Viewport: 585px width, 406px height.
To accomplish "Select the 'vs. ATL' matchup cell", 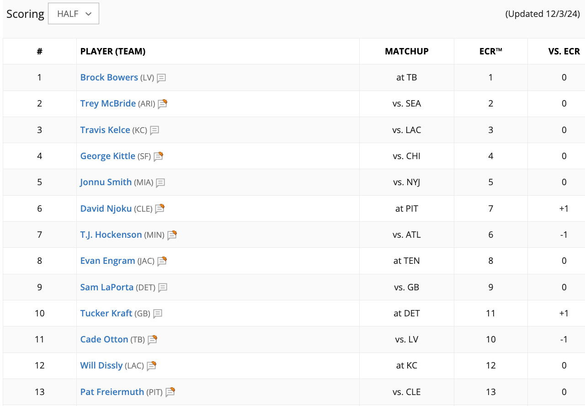I will (407, 235).
